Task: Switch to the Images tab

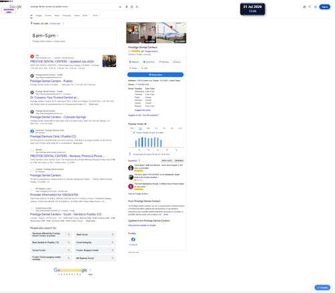Action: (39, 15)
